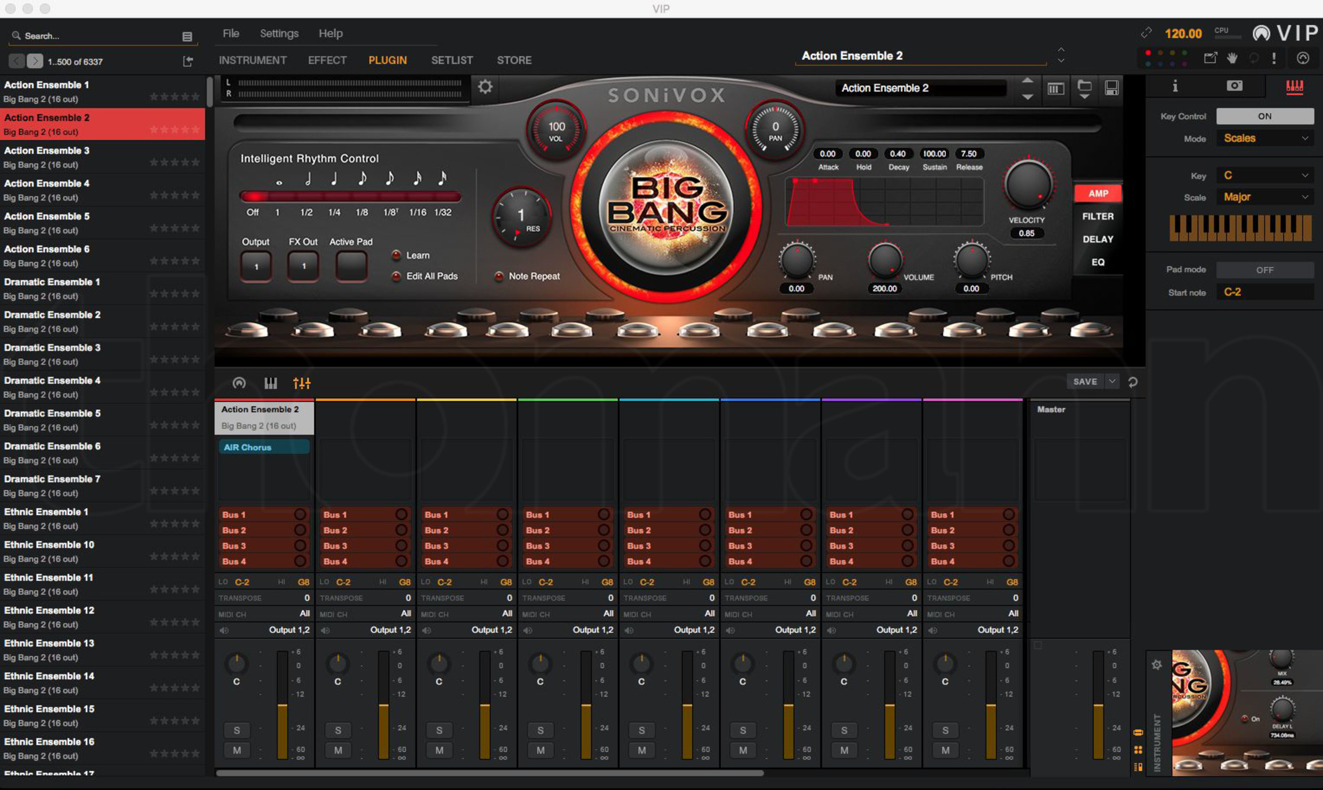
Task: Show the info panel icon
Action: coord(1175,86)
